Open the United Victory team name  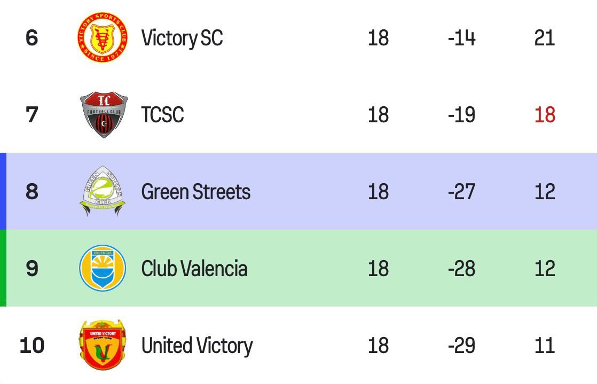tap(197, 346)
